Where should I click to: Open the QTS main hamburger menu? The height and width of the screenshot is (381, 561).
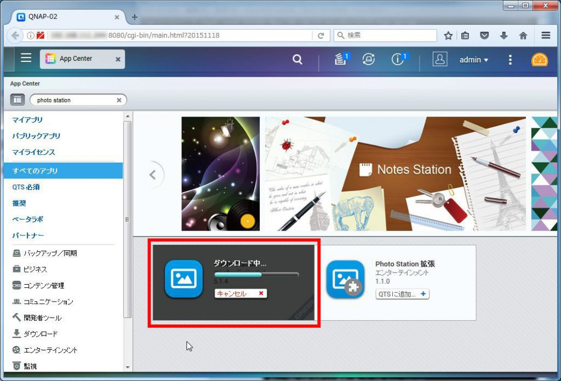click(26, 57)
